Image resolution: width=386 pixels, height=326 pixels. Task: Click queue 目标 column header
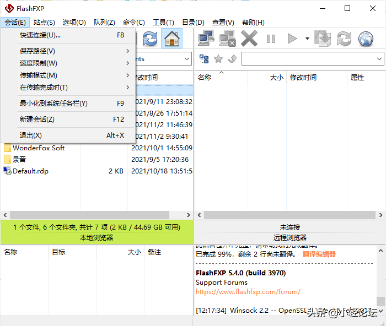pos(72,252)
